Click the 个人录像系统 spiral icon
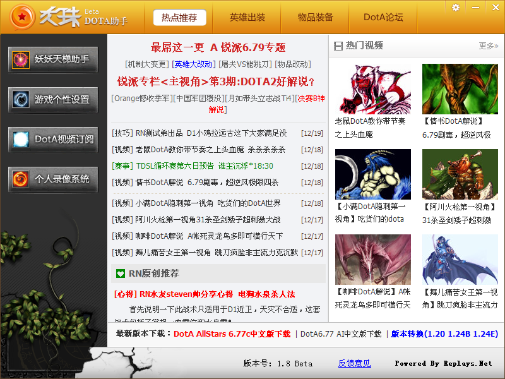The width and height of the screenshot is (505, 379). click(x=21, y=179)
